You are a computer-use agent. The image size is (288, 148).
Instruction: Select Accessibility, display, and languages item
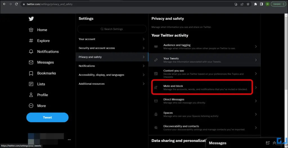click(x=112, y=75)
